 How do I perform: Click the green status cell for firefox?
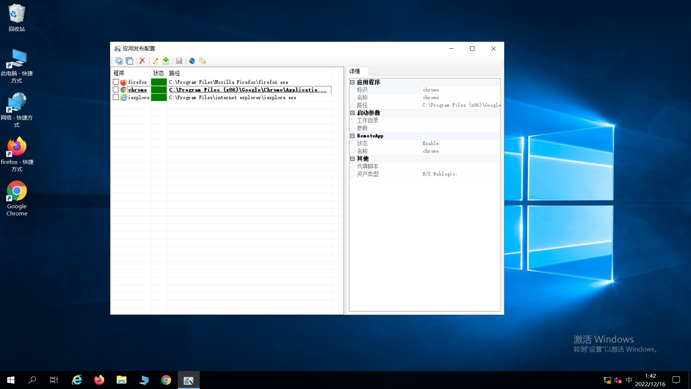point(159,82)
